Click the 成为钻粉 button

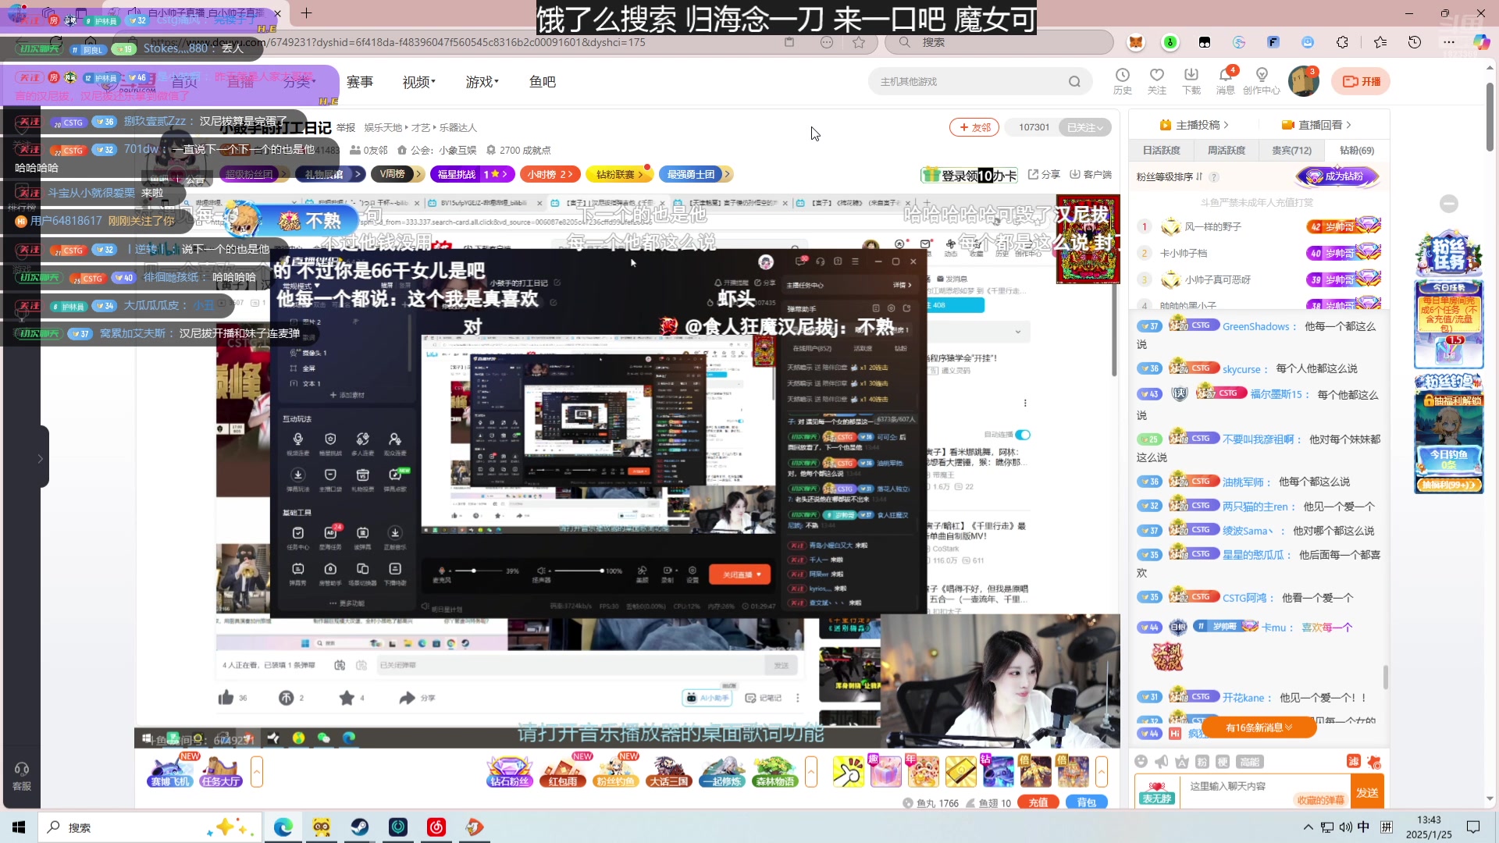pyautogui.click(x=1338, y=176)
